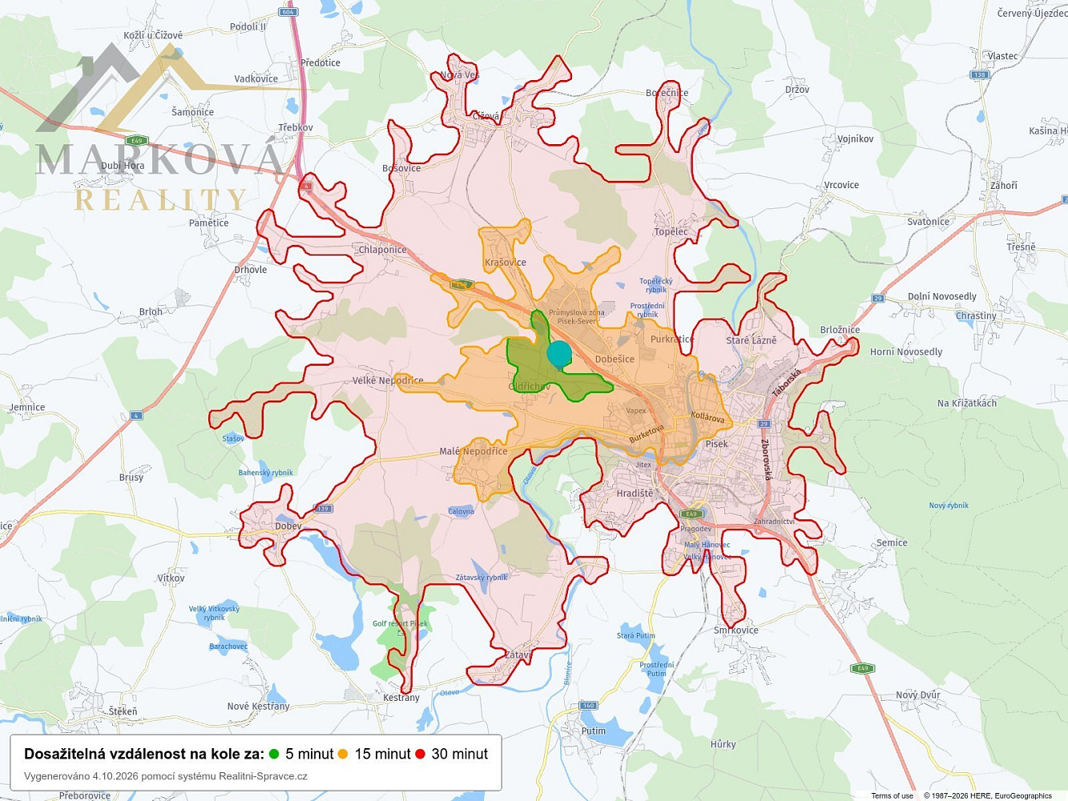Click the Borečnice map label
Image resolution: width=1068 pixels, height=801 pixels.
click(x=667, y=93)
